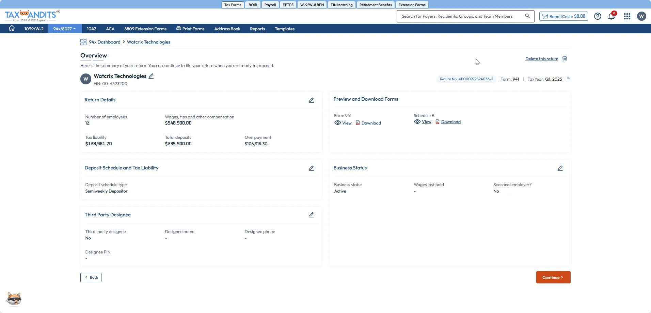Click the Watcrix Technologies breadcrumb link

pos(148,42)
